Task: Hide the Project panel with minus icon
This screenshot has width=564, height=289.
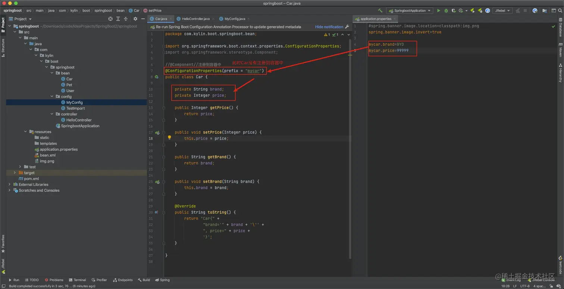Action: tap(143, 19)
